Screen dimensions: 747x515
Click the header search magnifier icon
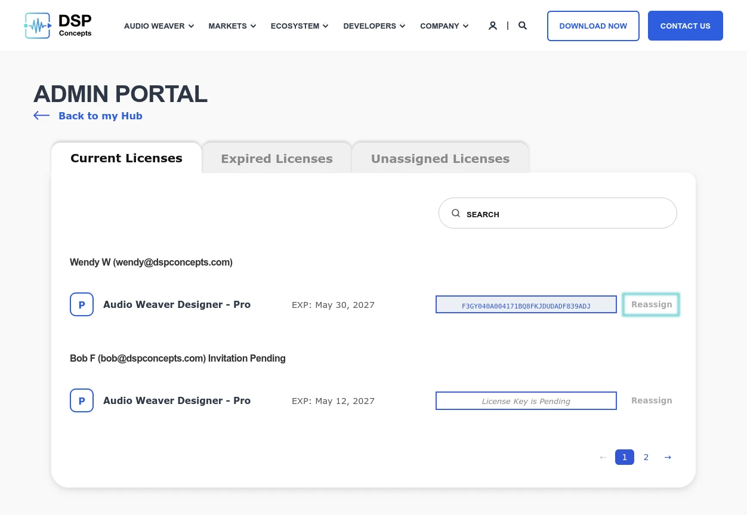point(523,26)
